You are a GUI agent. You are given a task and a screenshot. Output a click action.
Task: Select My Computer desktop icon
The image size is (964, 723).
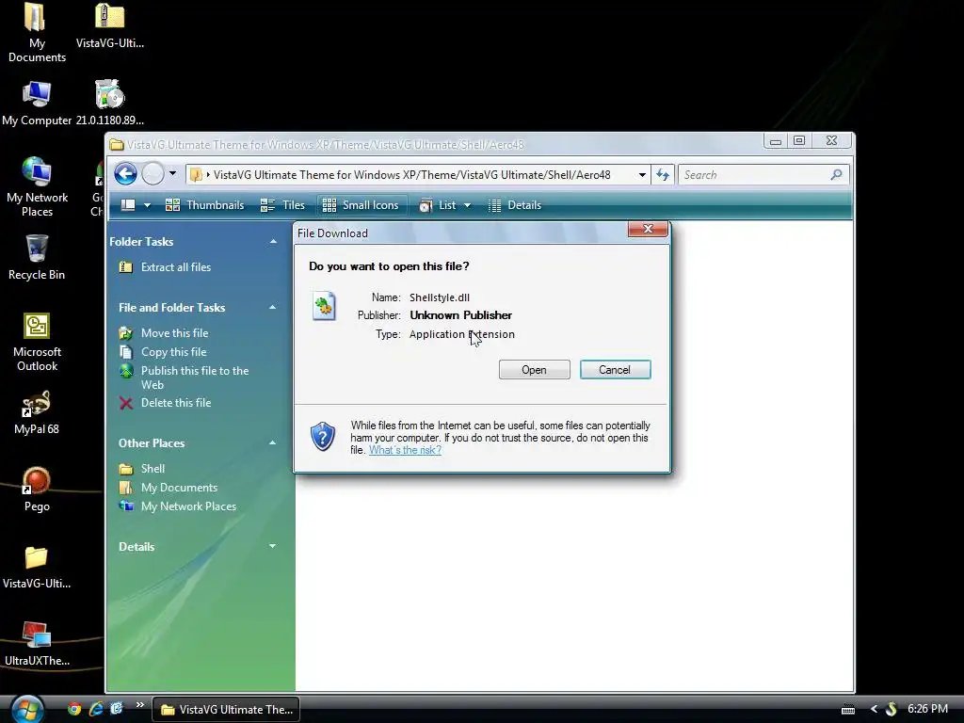click(x=37, y=103)
